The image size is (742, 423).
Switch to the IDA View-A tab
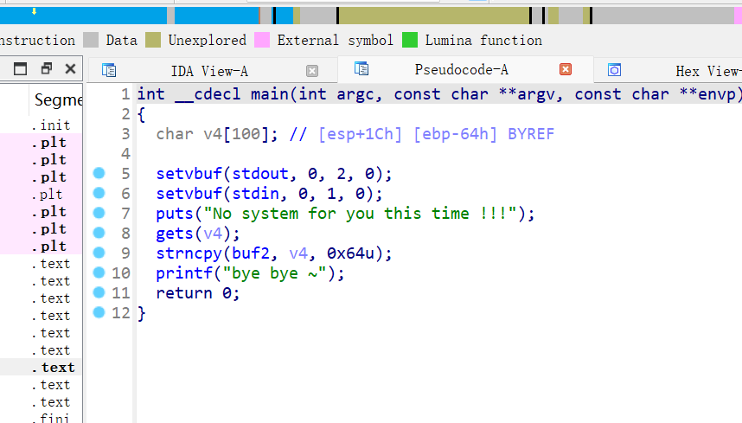pos(208,71)
